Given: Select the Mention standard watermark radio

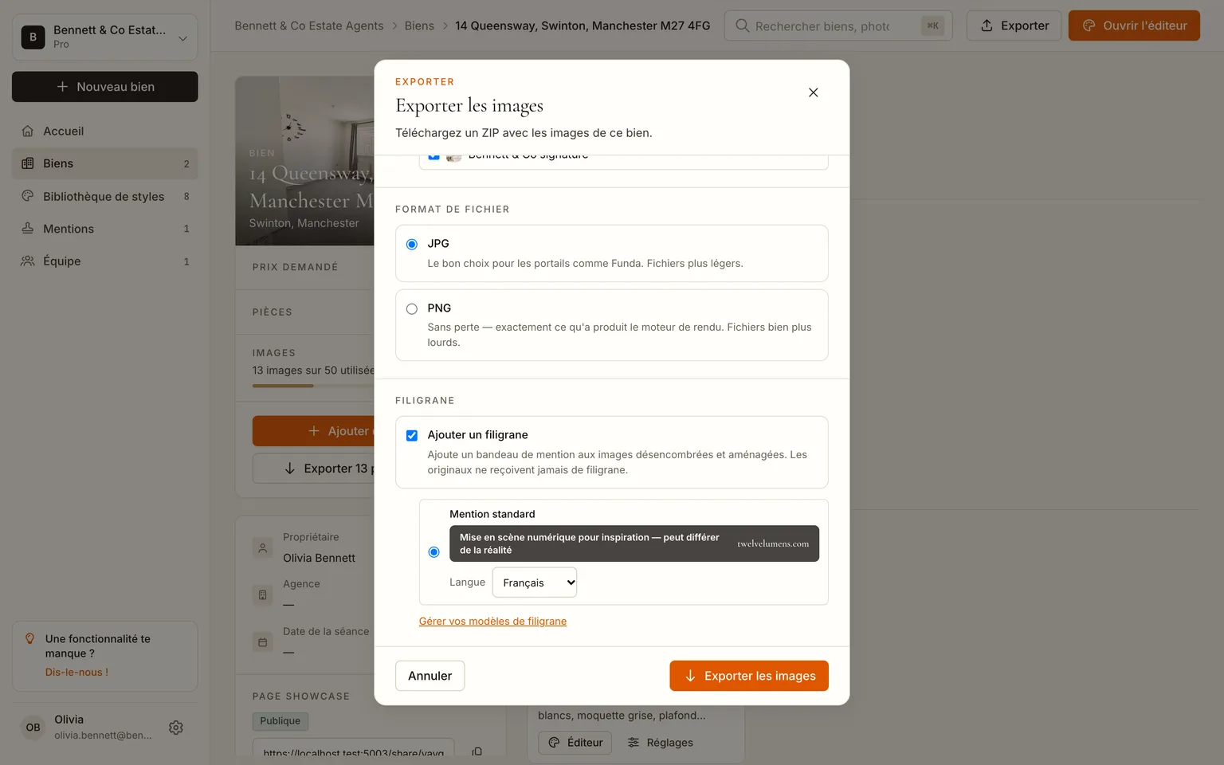Looking at the screenshot, I should [433, 551].
